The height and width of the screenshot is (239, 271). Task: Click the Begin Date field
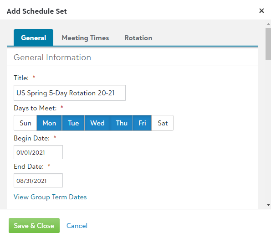click(38, 152)
